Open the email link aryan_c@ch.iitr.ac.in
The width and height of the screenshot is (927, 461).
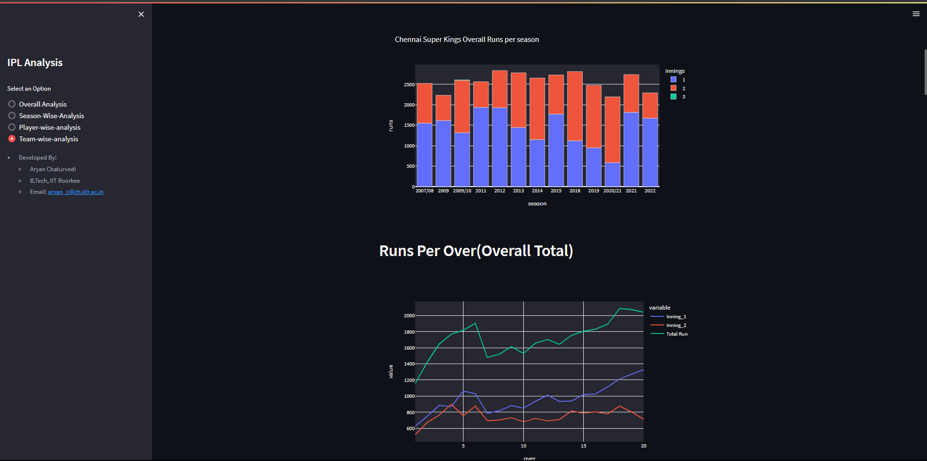(75, 191)
